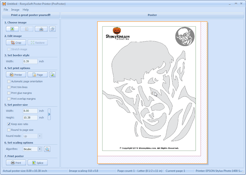The width and height of the screenshot is (246, 175).
Task: Click the poster Width input field
Action: coord(30,111)
